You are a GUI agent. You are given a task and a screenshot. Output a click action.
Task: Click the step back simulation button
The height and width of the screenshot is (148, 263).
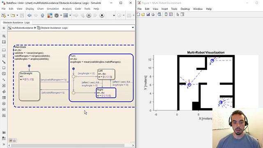(x=83, y=16)
